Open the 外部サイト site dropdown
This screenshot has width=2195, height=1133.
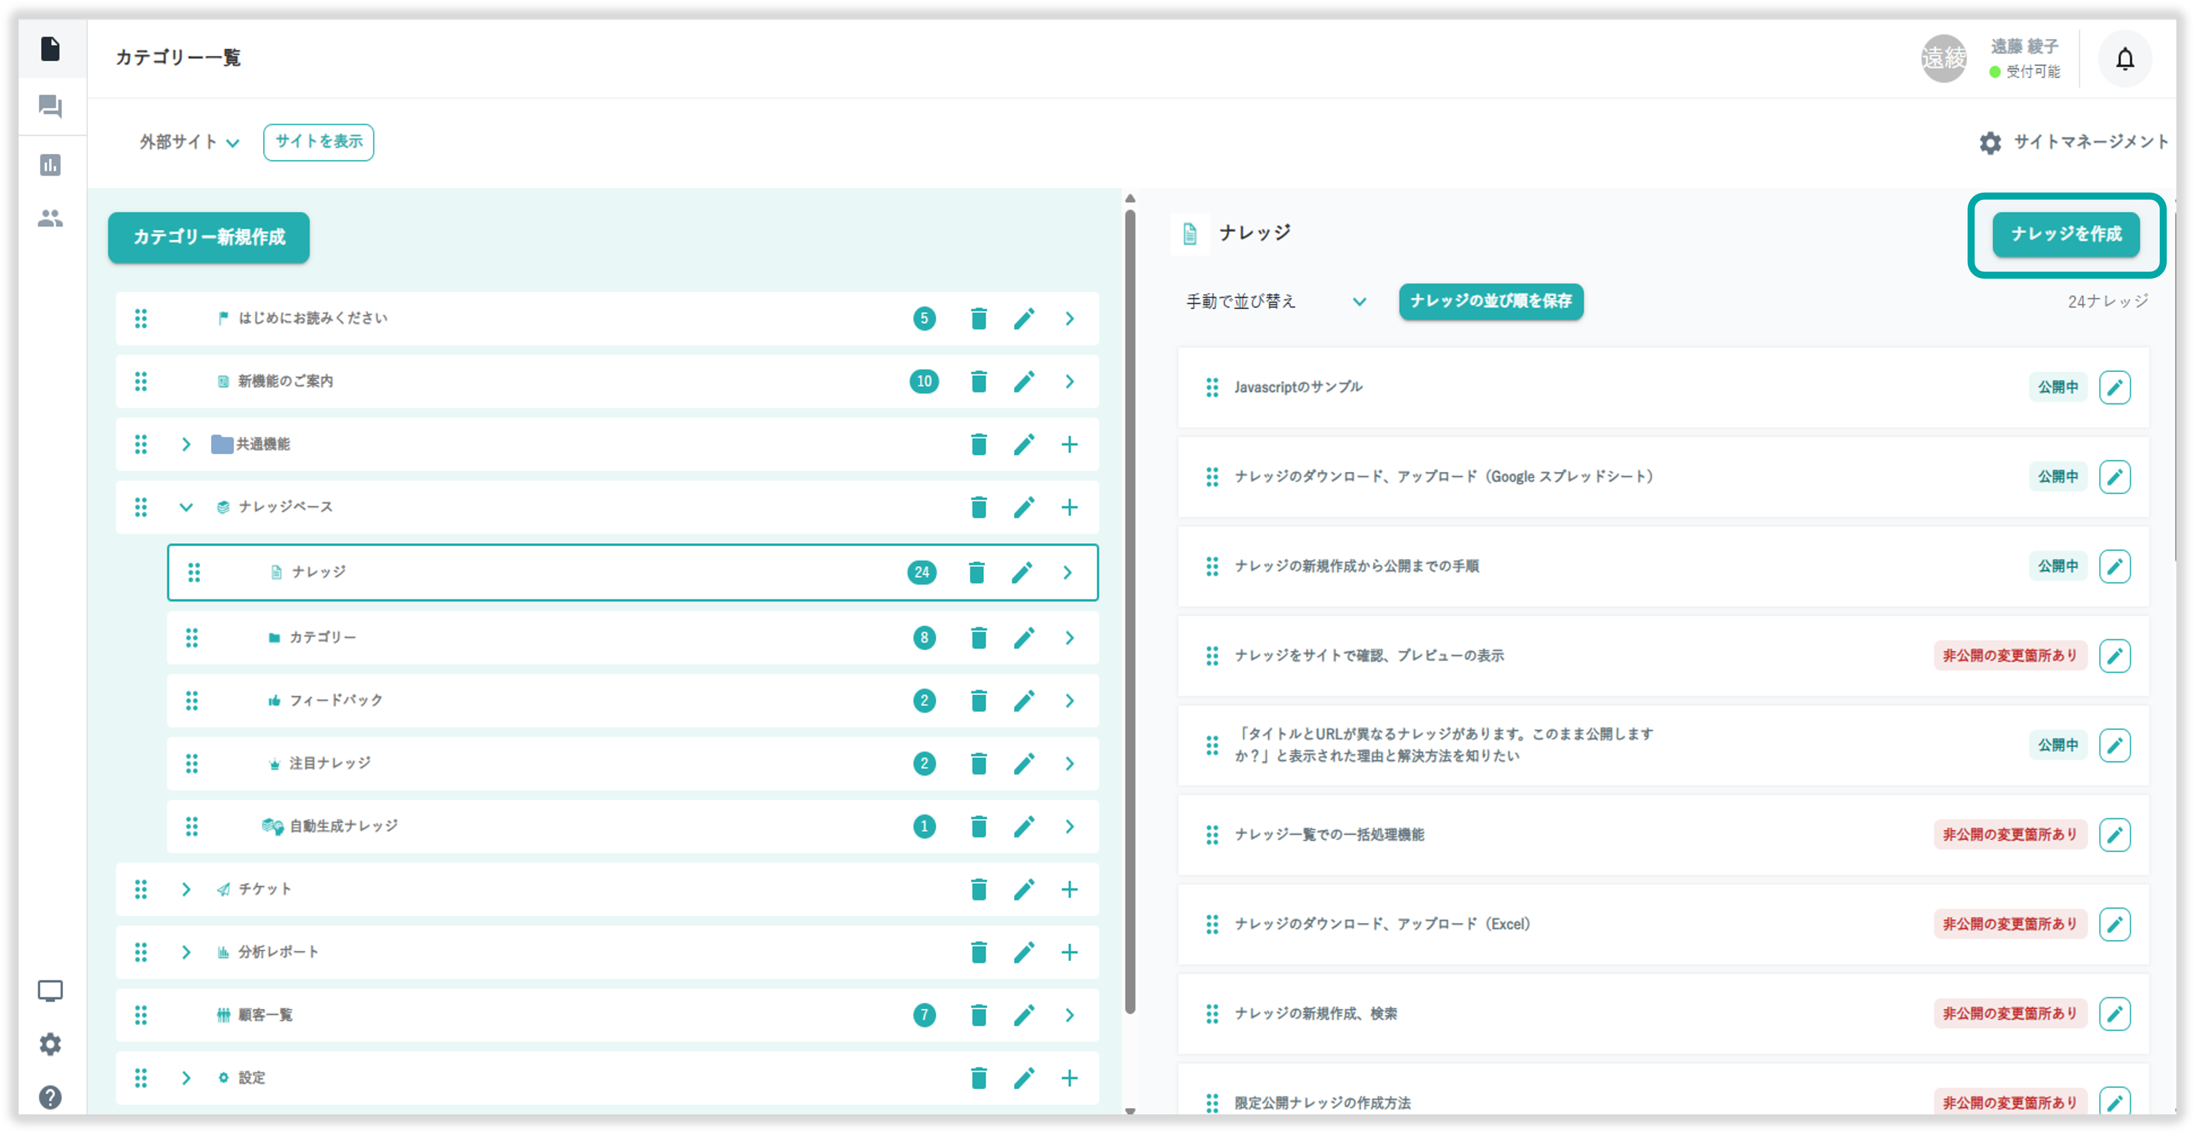tap(189, 142)
